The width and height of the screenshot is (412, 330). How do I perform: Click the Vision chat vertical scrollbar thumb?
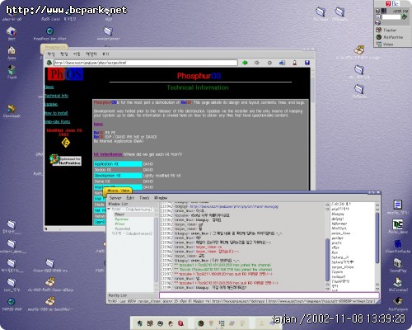tap(327, 260)
